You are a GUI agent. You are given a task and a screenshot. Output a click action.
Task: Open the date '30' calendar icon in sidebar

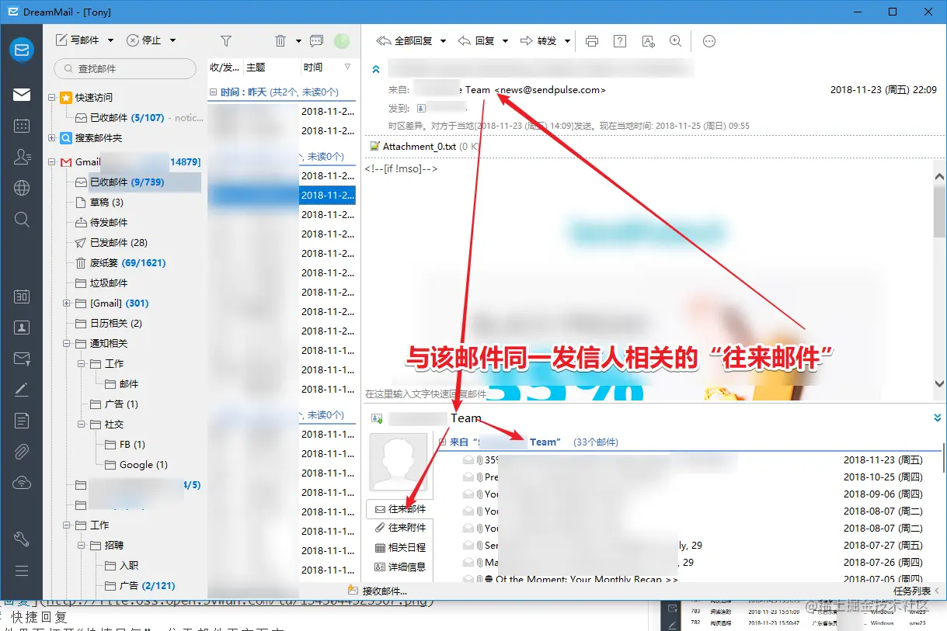pyautogui.click(x=22, y=296)
